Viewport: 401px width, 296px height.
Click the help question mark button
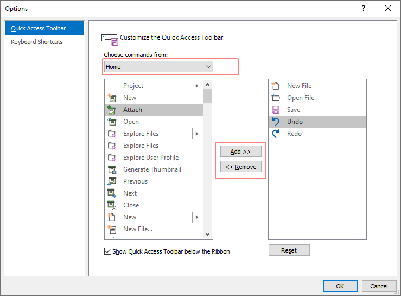coord(363,8)
